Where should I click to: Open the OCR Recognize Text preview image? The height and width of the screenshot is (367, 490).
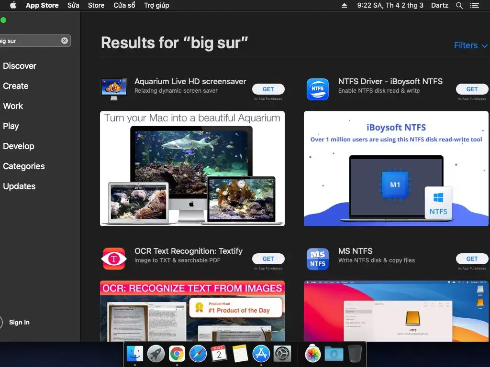click(x=192, y=311)
